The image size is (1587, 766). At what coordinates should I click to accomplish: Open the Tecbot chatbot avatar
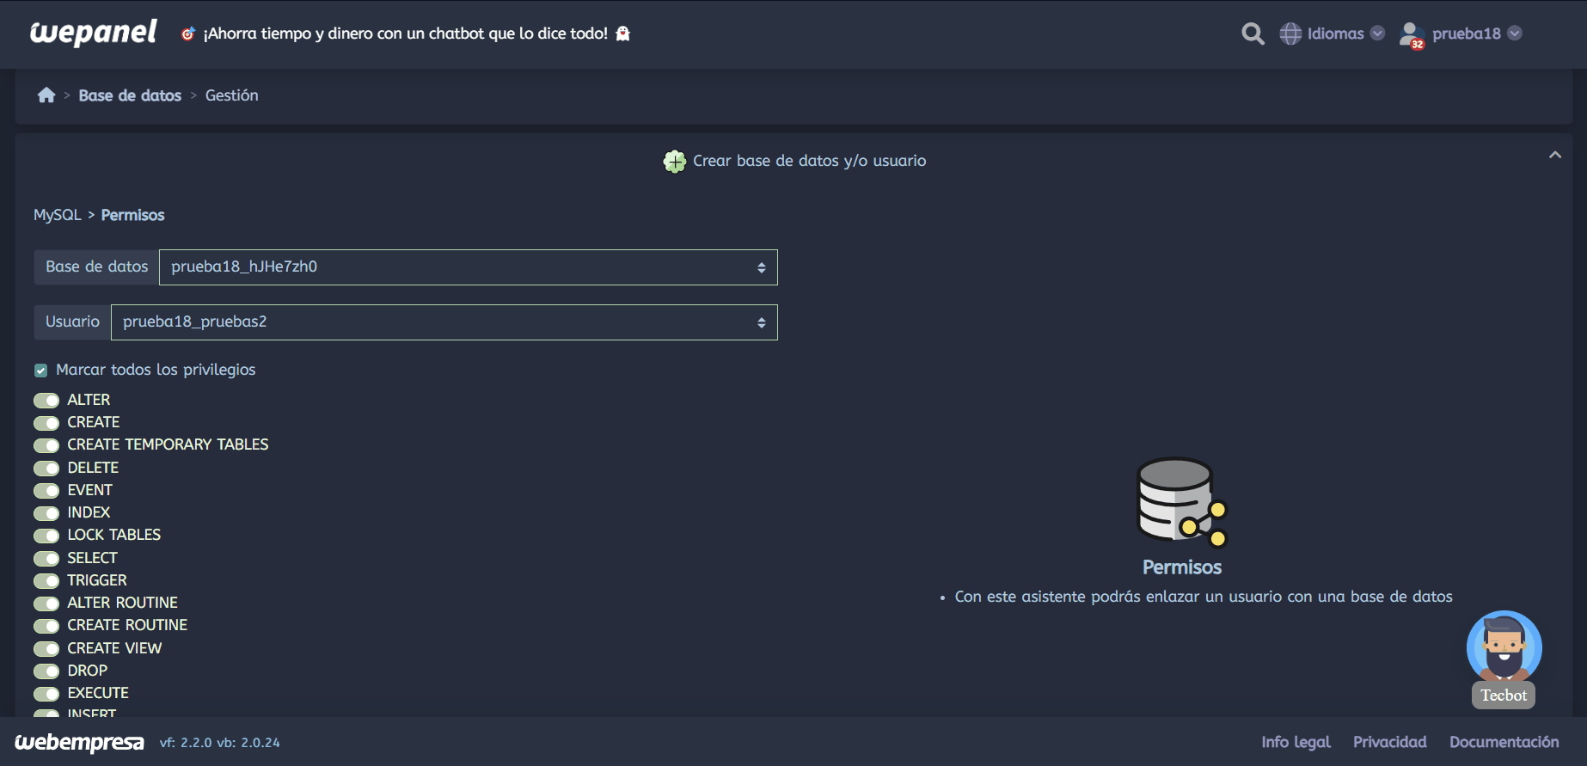point(1504,648)
